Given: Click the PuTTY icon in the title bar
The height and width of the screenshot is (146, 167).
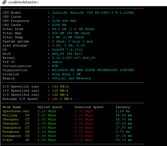Looking at the screenshot, I should coord(4,2).
